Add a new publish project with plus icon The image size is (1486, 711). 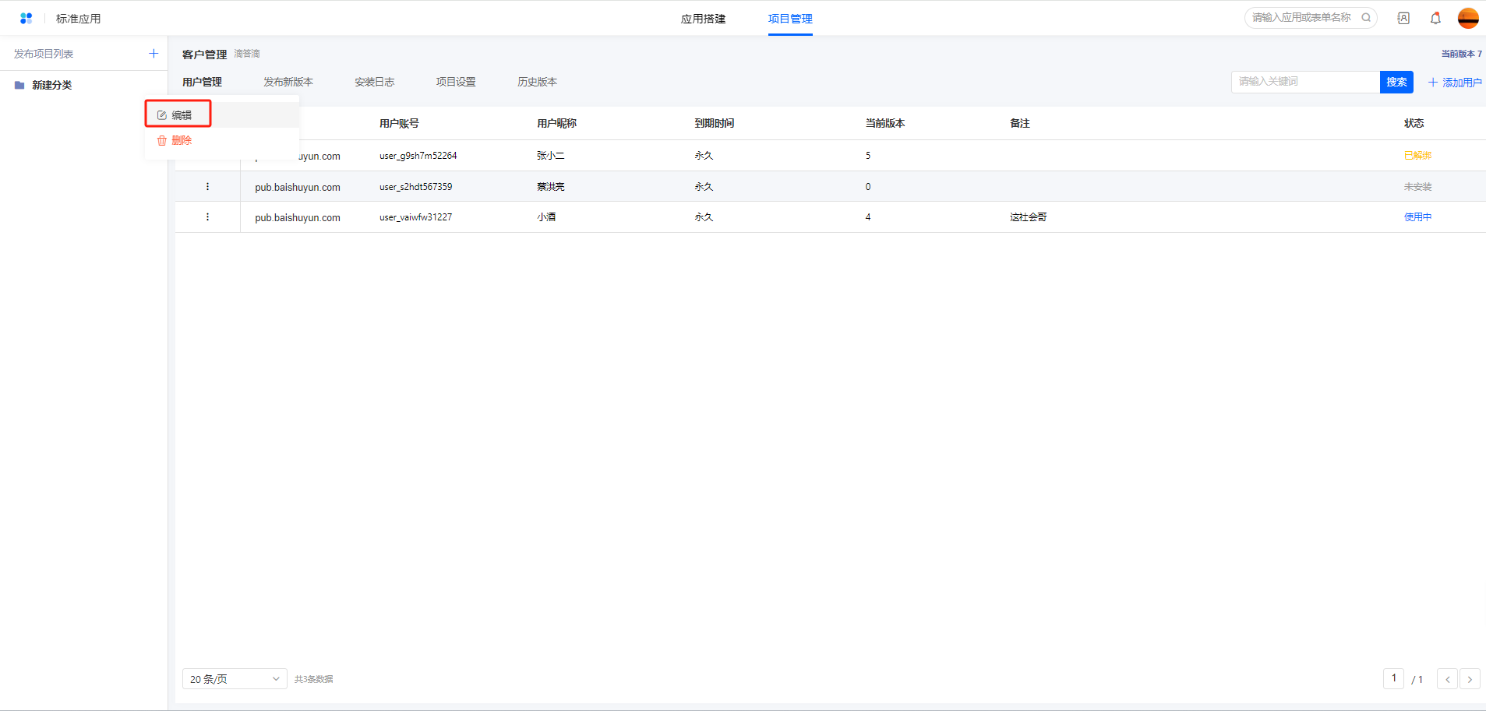[x=154, y=54]
